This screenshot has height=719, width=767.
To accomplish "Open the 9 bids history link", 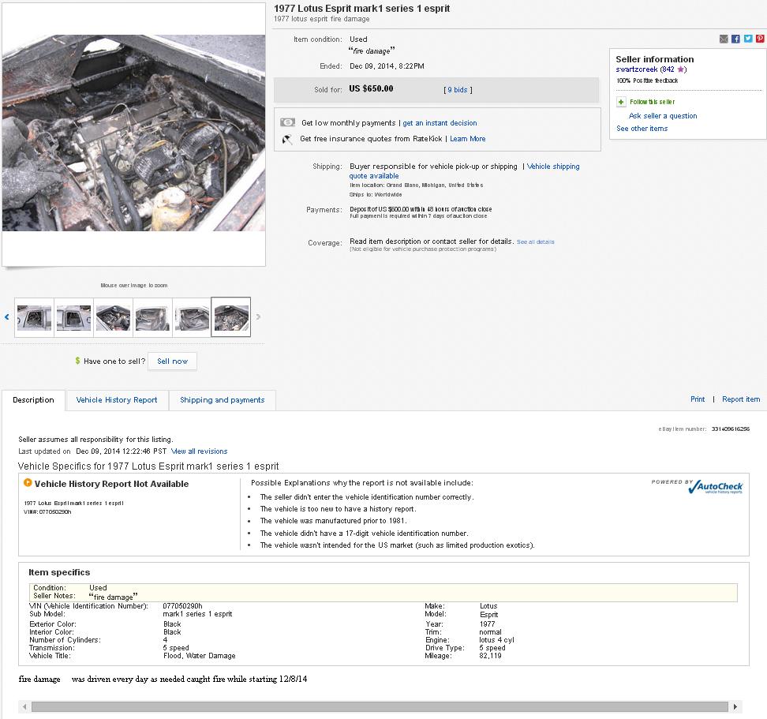I will click(x=458, y=90).
